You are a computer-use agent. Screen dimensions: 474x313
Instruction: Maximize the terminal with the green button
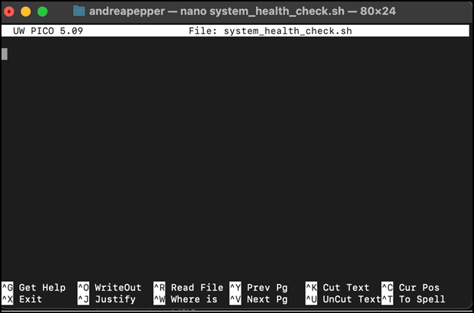[42, 11]
